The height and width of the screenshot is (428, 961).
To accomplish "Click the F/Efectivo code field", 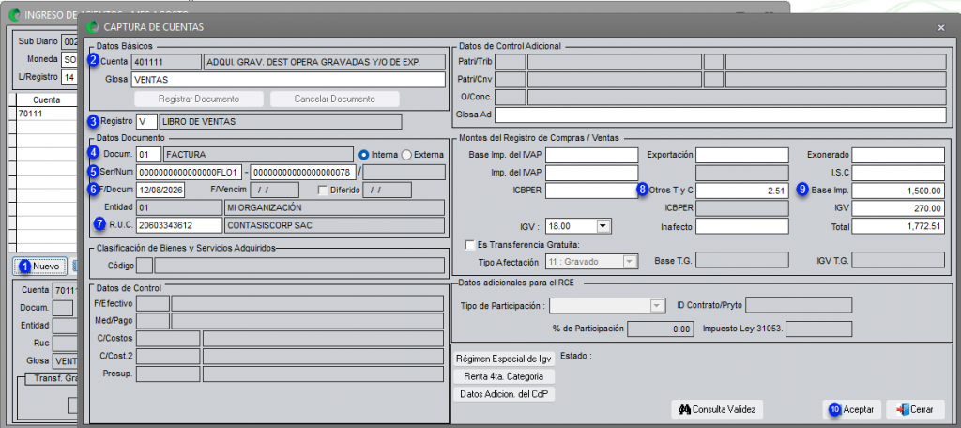I will pos(153,303).
